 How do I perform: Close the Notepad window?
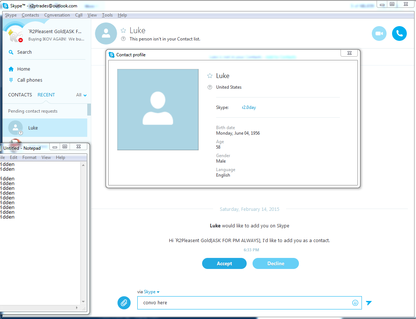tap(78, 147)
